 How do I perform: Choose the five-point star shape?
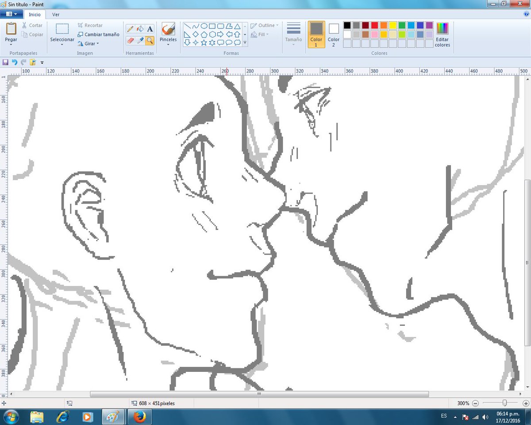coord(204,42)
